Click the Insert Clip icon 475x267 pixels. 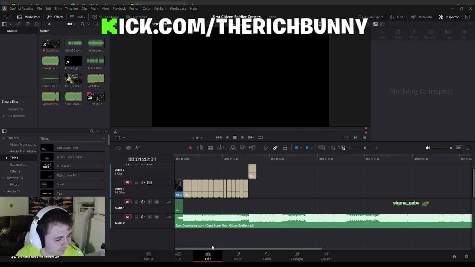click(233, 148)
